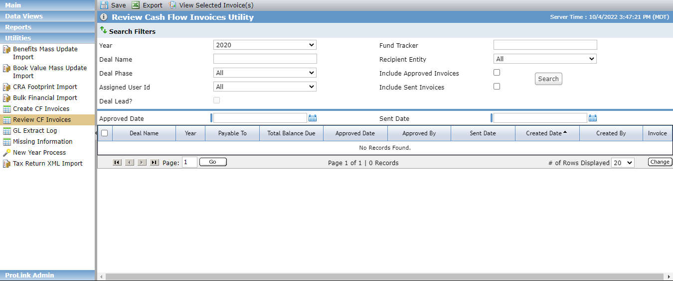Open the Reports sidebar section
Screen dimensions: 673x281
(x=47, y=27)
